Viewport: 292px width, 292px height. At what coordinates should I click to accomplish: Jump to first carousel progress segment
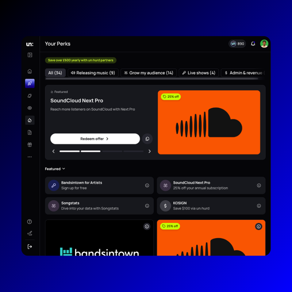(x=69, y=151)
